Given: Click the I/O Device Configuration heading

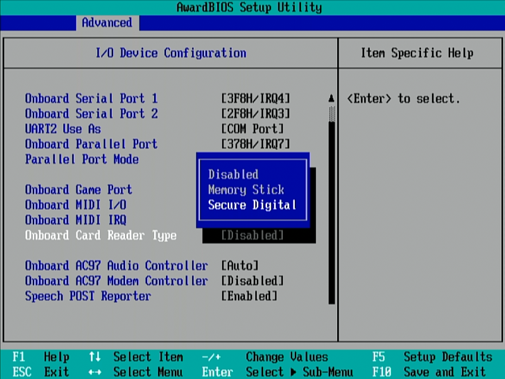Looking at the screenshot, I should (171, 53).
